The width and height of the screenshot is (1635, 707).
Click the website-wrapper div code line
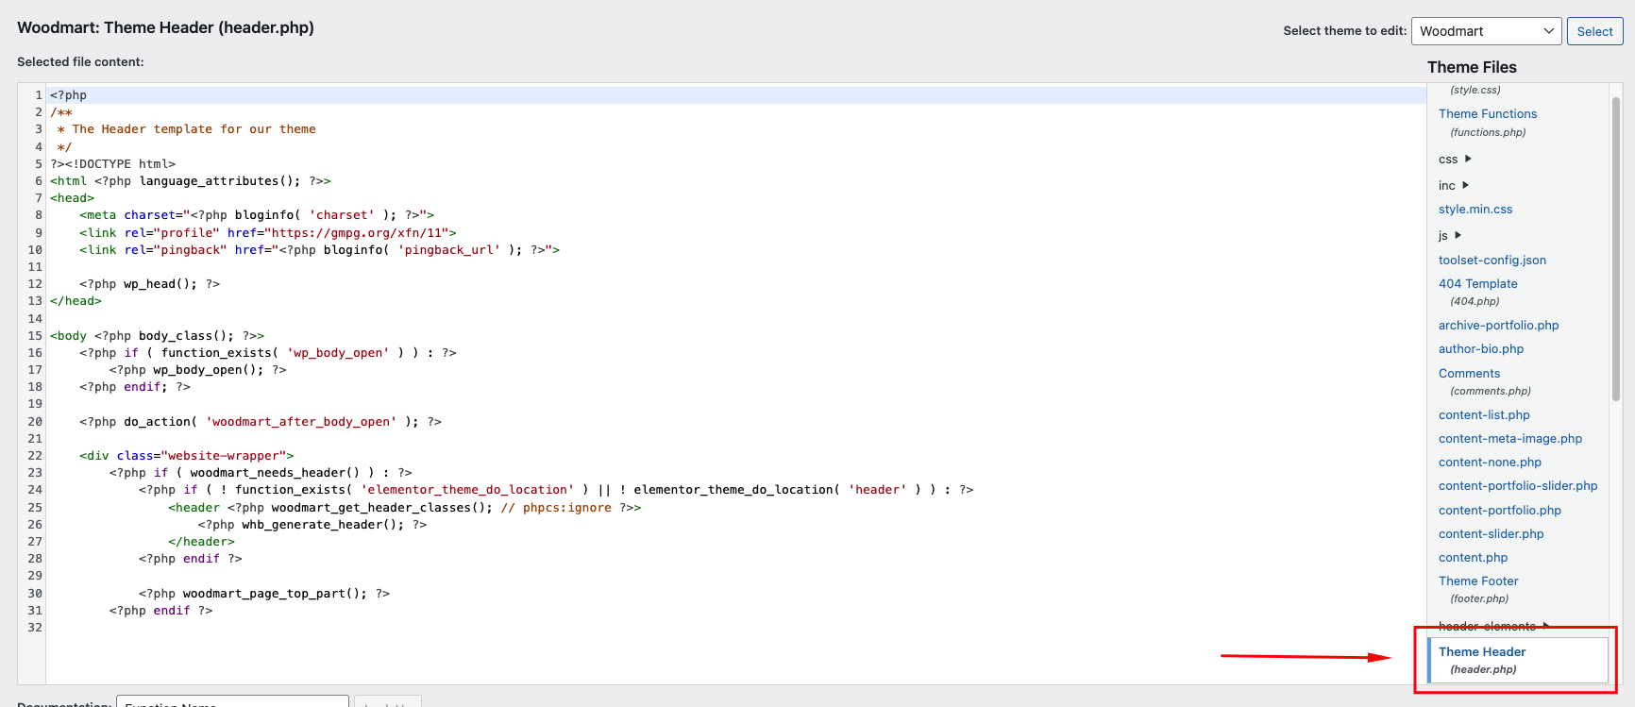(186, 456)
